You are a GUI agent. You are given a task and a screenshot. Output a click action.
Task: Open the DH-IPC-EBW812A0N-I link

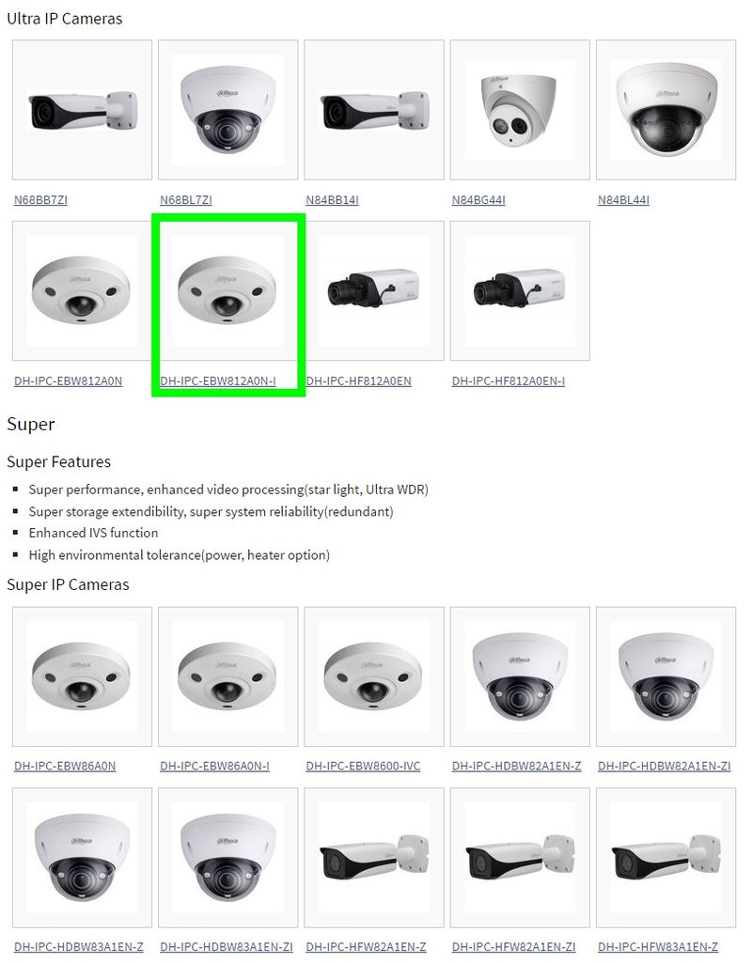pyautogui.click(x=218, y=381)
